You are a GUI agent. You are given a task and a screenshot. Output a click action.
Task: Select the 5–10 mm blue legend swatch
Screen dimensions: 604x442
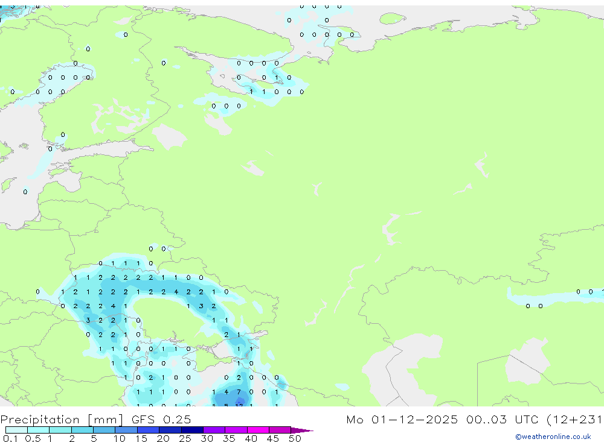(x=104, y=430)
